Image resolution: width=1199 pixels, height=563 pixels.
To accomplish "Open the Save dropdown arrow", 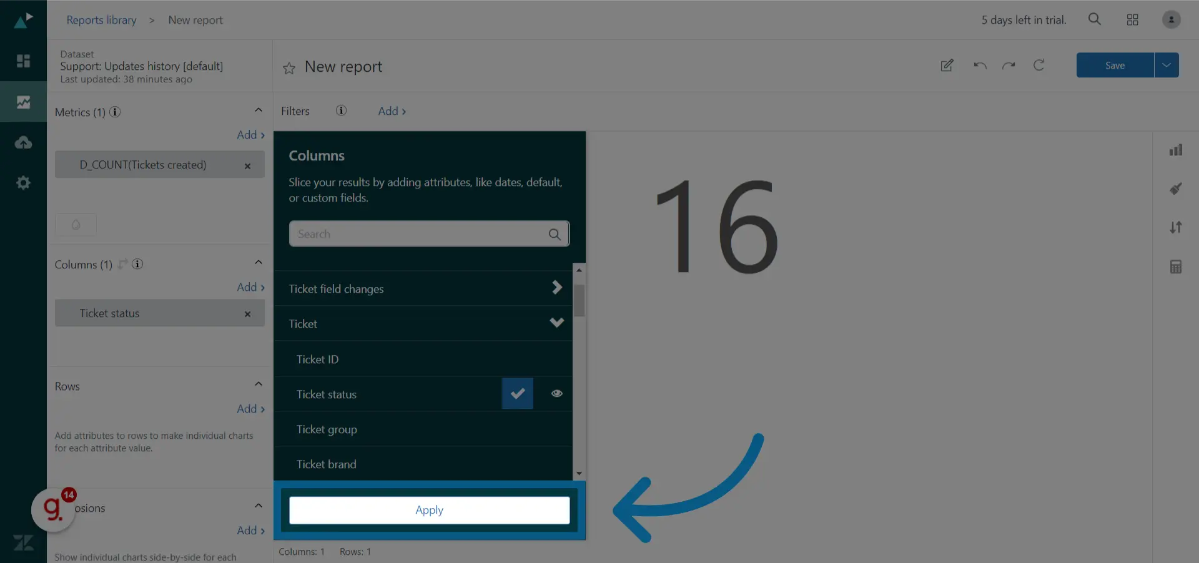I will tap(1167, 65).
